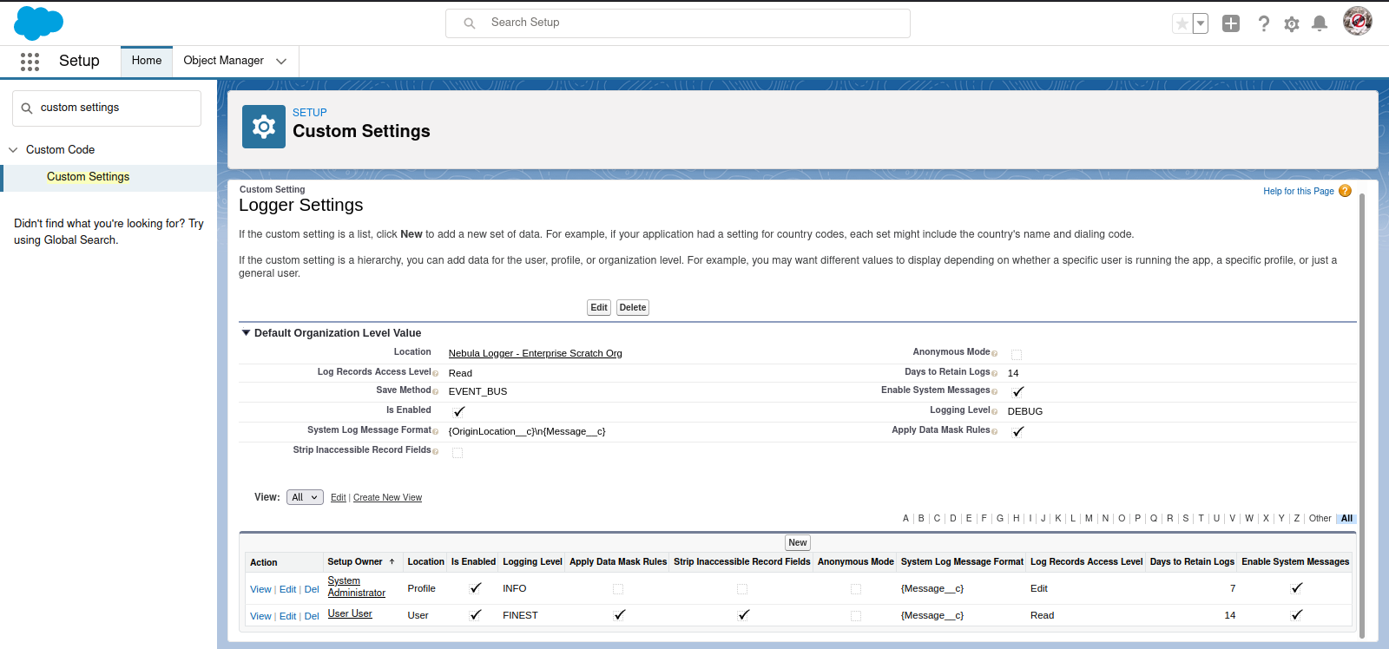Click Create New View link
The width and height of the screenshot is (1389, 649).
(x=387, y=498)
